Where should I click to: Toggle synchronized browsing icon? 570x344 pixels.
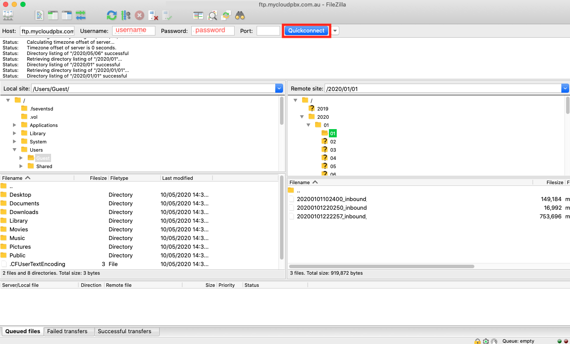pos(226,16)
